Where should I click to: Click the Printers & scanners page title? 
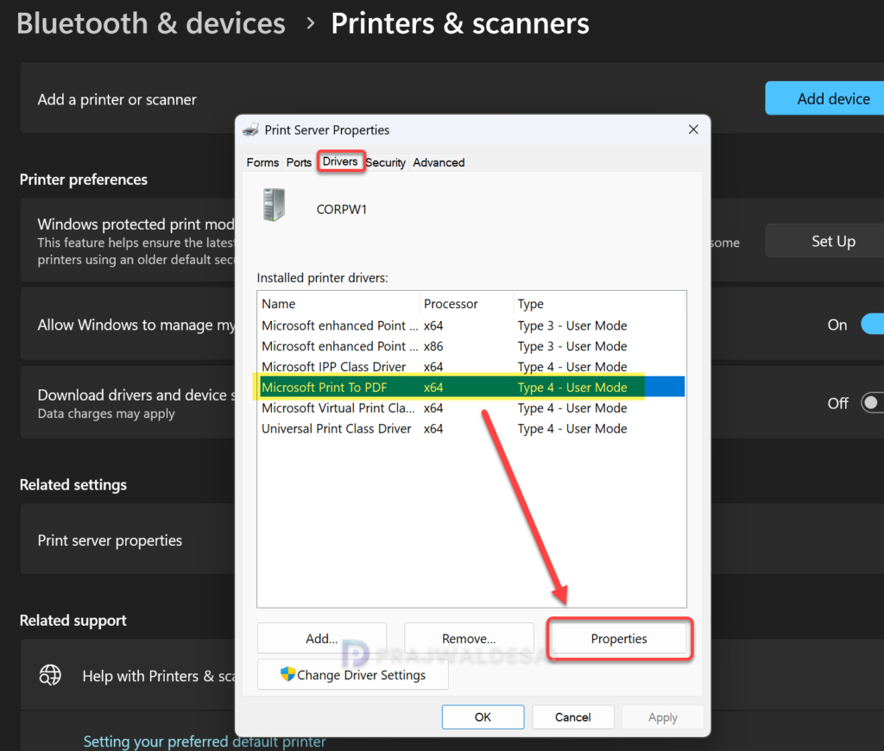(460, 23)
